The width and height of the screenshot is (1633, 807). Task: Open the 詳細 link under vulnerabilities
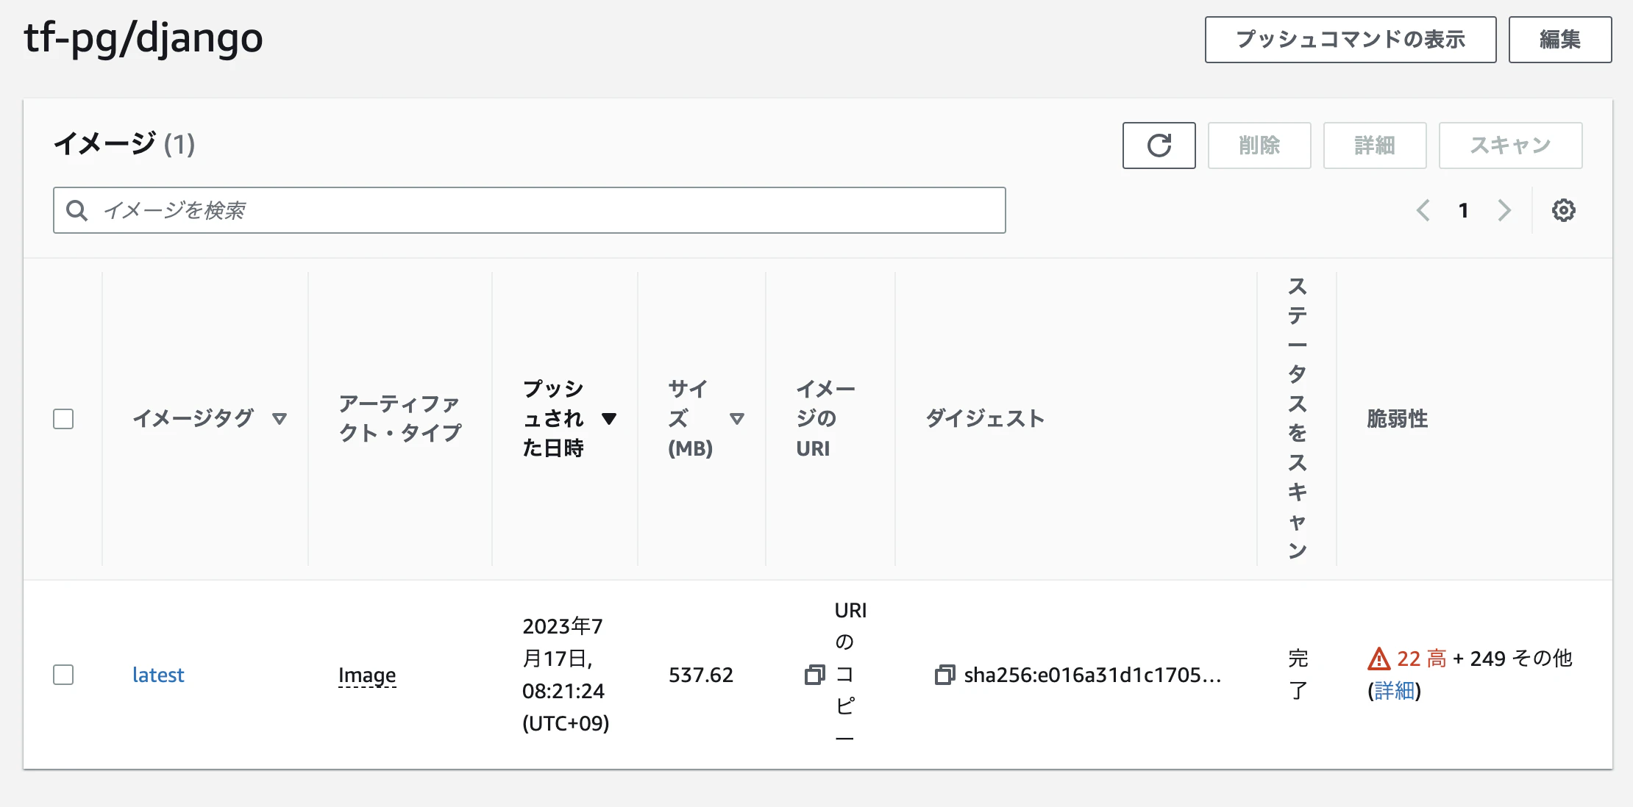[x=1394, y=691]
